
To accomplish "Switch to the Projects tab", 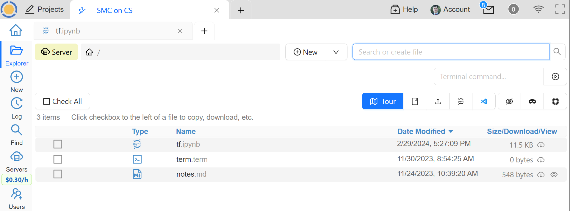I will click(45, 9).
